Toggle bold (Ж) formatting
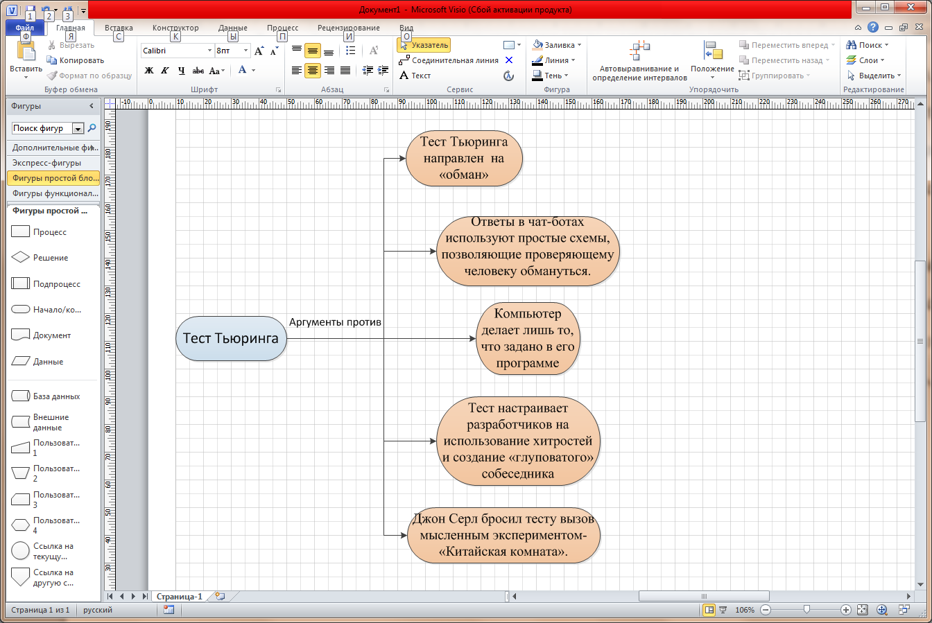Viewport: 932px width, 623px height. tap(148, 71)
